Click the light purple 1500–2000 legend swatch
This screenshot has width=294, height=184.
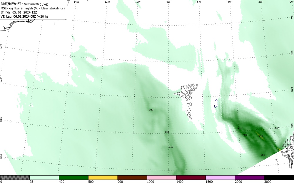tap(220, 178)
